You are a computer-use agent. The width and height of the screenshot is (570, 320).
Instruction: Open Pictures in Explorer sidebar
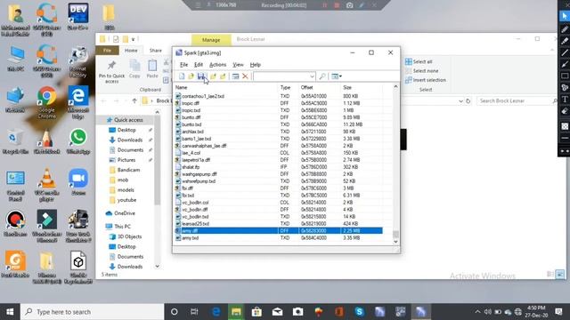click(122, 160)
